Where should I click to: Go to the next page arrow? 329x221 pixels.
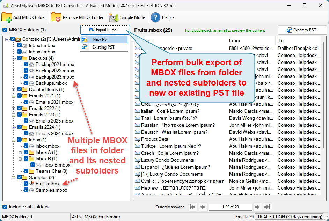(257, 207)
